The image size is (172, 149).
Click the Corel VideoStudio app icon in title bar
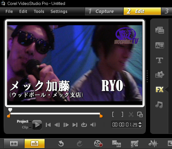3,3
